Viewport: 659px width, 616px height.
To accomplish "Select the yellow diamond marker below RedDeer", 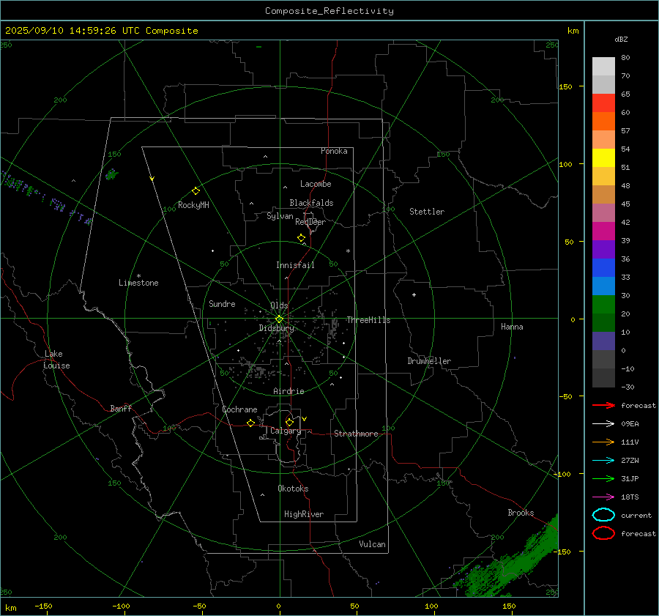I will point(301,238).
